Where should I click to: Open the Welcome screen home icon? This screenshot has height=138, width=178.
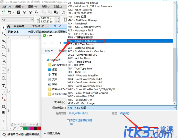point(9,26)
